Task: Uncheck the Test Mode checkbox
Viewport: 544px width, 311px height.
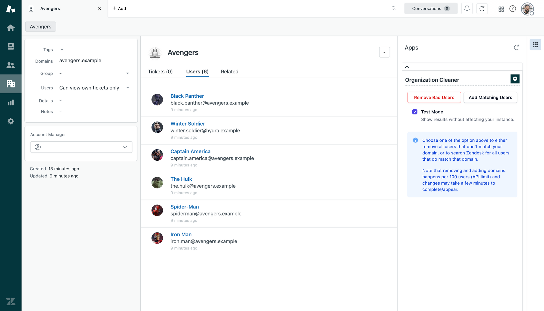Action: pyautogui.click(x=415, y=112)
